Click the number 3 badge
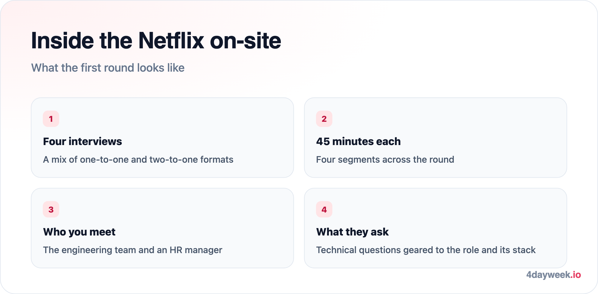The height and width of the screenshot is (294, 598). [51, 210]
